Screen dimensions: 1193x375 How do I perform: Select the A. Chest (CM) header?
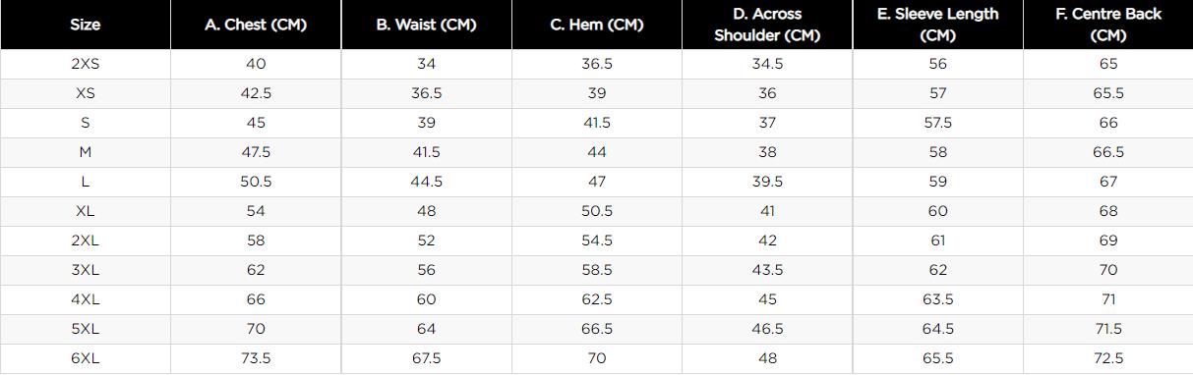256,25
